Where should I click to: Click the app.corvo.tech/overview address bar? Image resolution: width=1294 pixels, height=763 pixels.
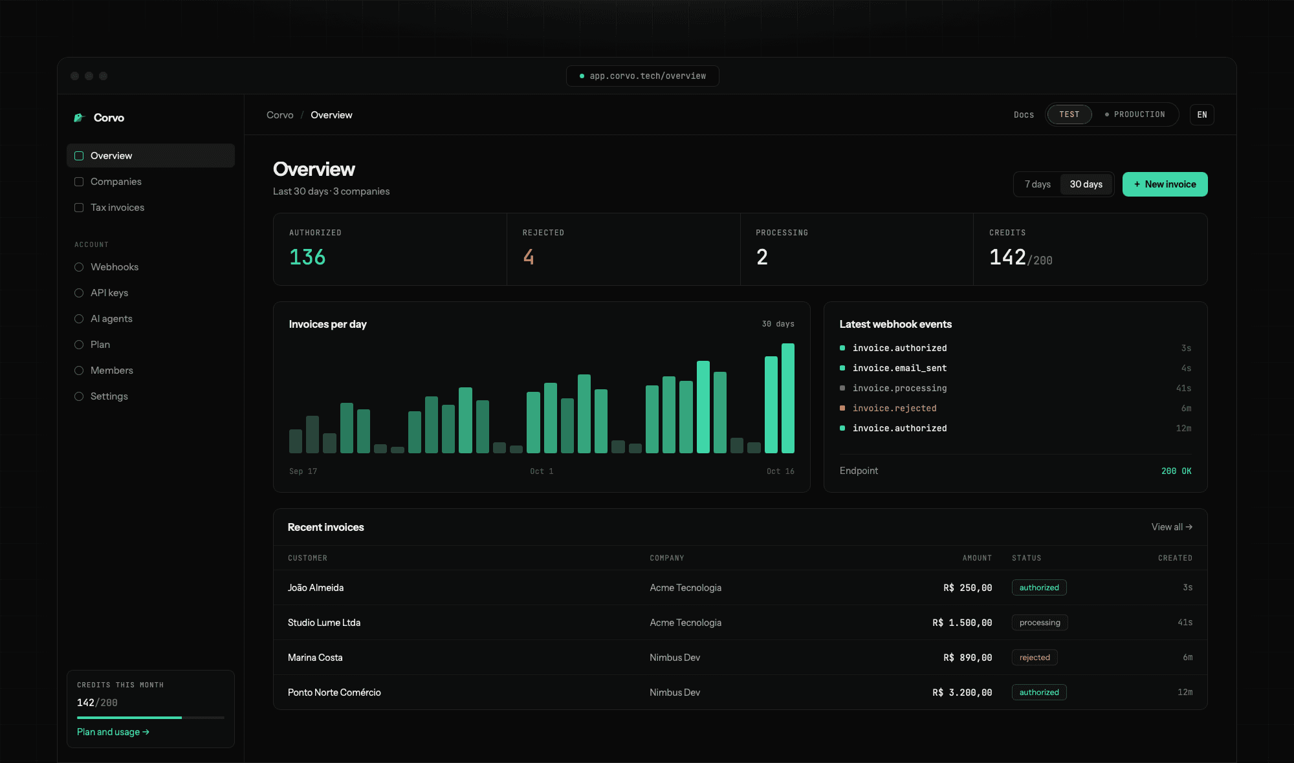[642, 76]
